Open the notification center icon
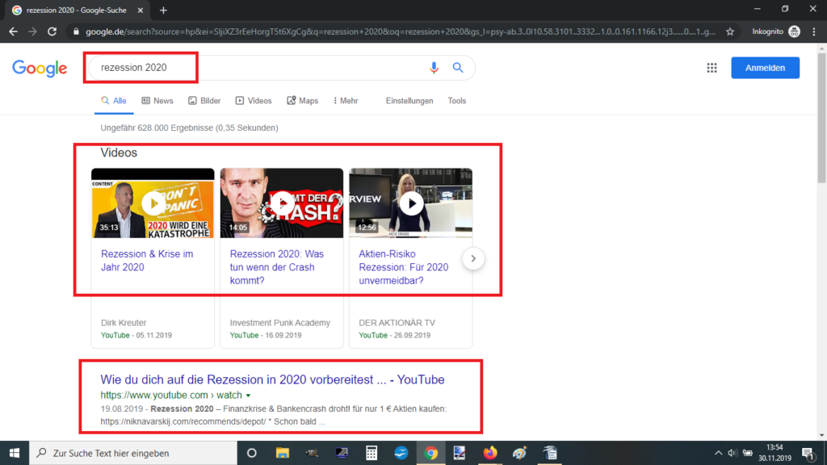The image size is (827, 465). click(x=808, y=453)
